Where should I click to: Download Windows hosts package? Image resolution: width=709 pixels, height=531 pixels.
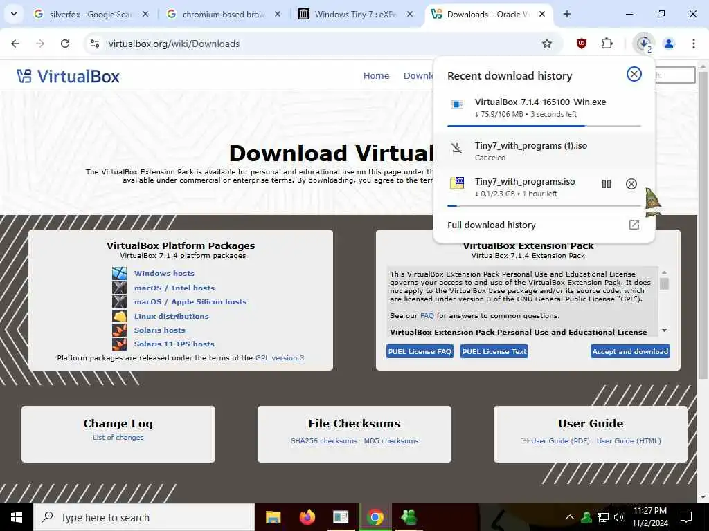[164, 273]
